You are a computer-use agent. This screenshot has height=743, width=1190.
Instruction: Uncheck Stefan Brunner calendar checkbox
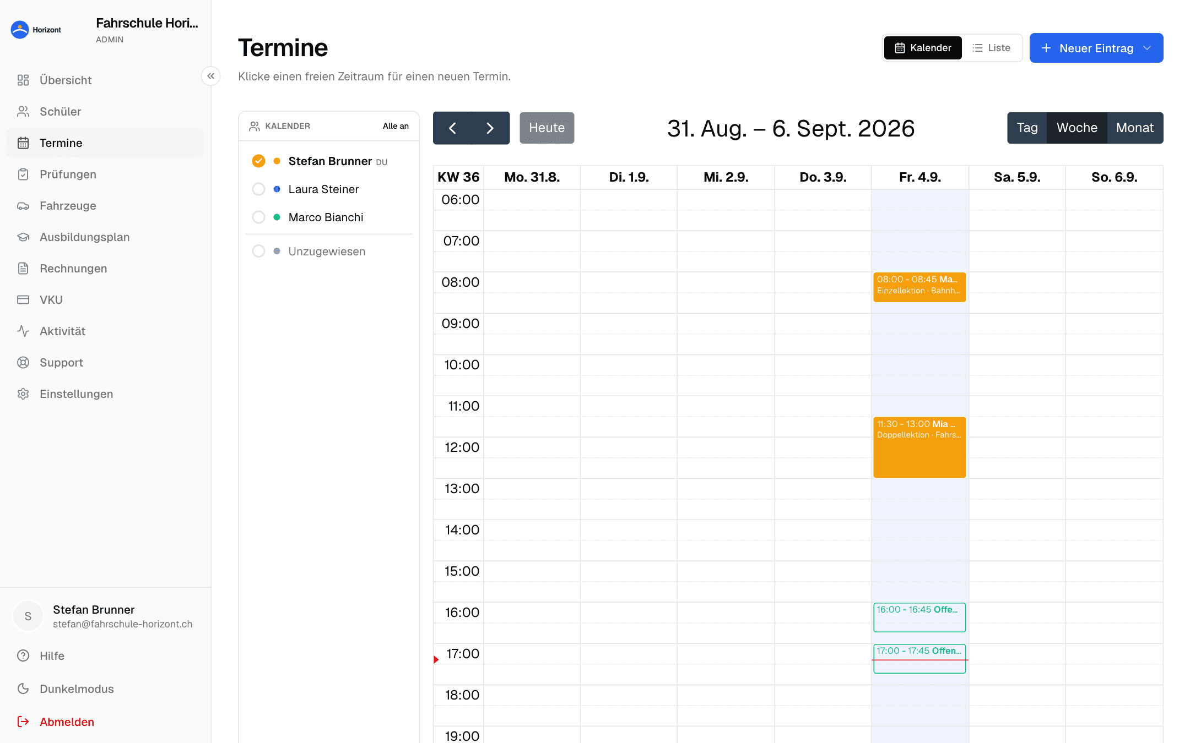pos(258,161)
